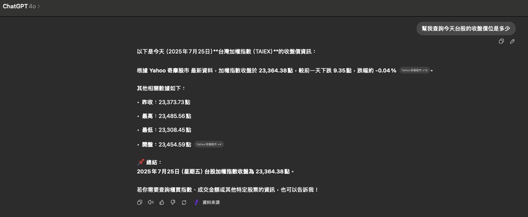Open the Yahoo奇摩股市 +4 citation chip
The image size is (528, 217).
click(x=209, y=144)
